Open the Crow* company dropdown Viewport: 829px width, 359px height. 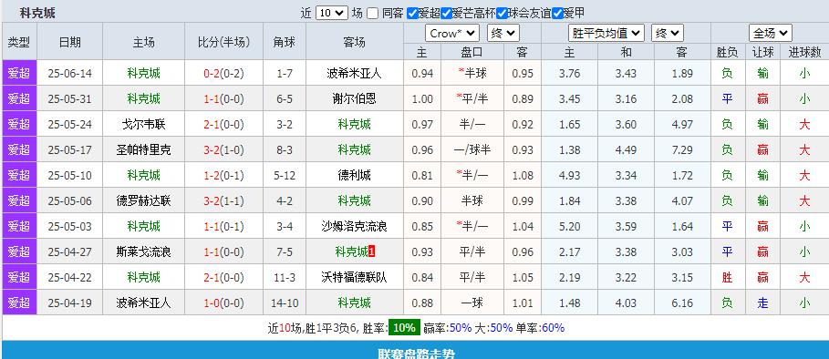(x=452, y=34)
